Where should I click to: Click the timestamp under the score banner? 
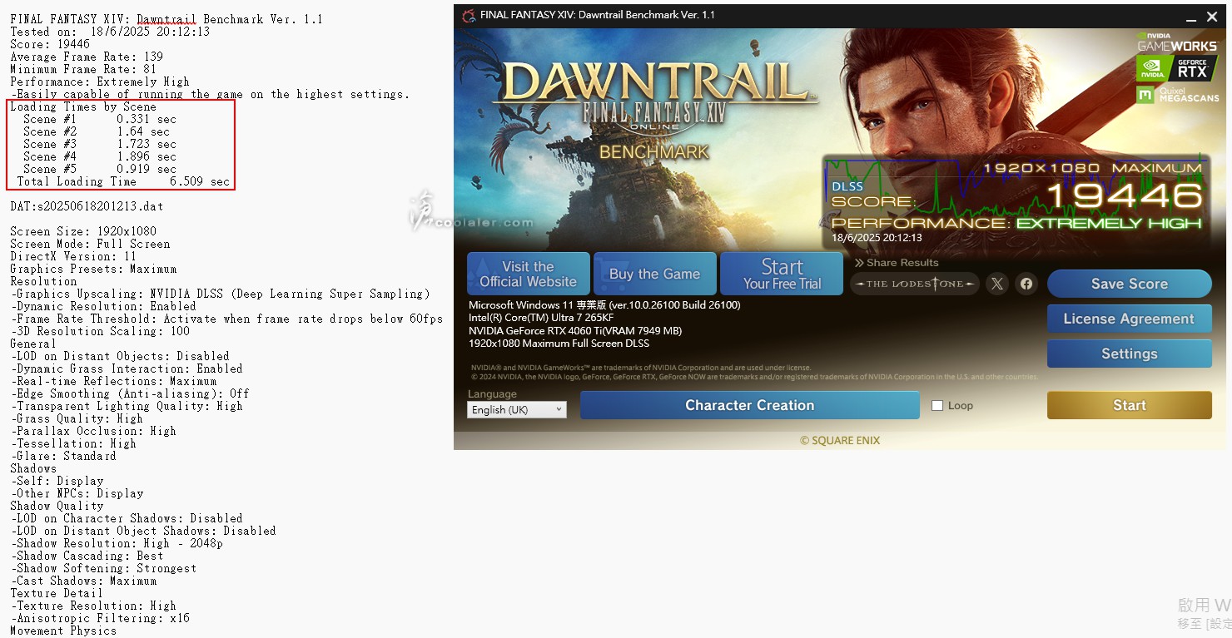[x=877, y=237]
